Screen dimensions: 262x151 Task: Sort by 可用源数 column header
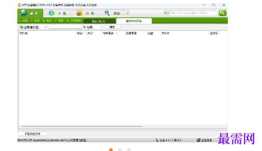[113, 33]
